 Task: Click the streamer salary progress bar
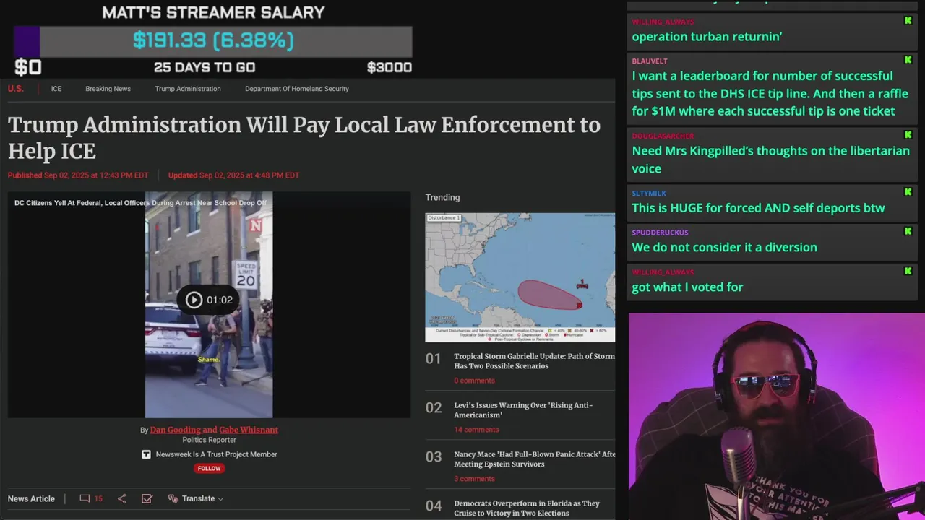(x=213, y=41)
